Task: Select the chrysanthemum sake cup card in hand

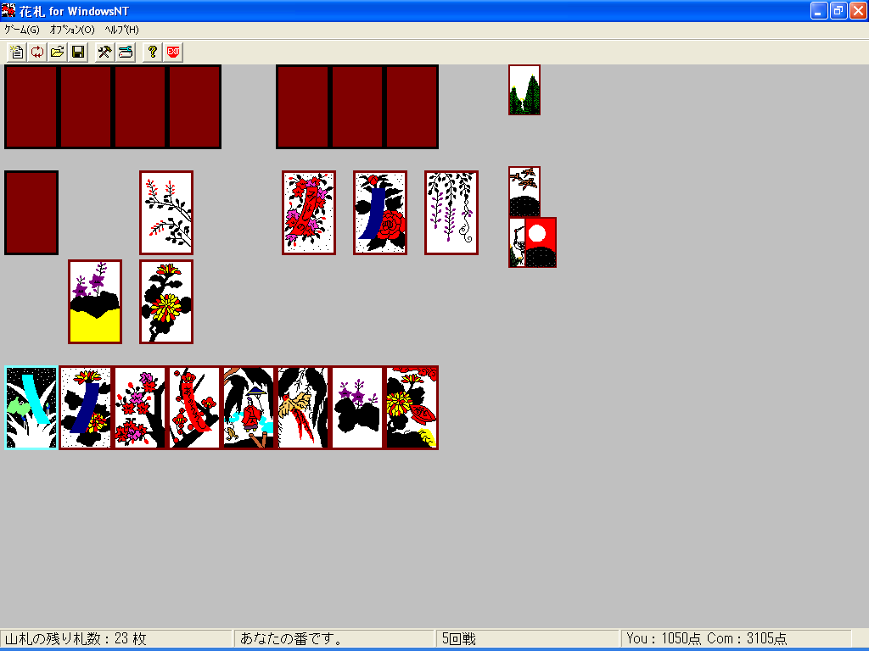Action: [412, 408]
